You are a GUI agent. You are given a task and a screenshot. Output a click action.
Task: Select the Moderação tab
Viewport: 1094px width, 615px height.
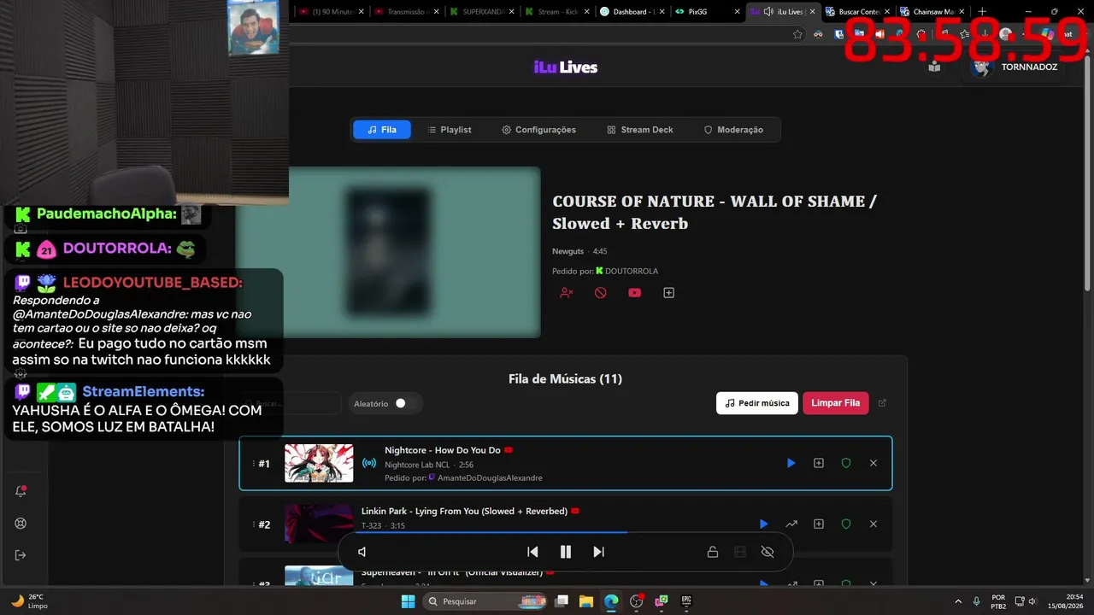(x=733, y=130)
